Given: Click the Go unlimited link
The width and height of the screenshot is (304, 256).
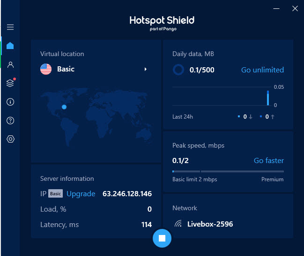Looking at the screenshot, I should 262,70.
